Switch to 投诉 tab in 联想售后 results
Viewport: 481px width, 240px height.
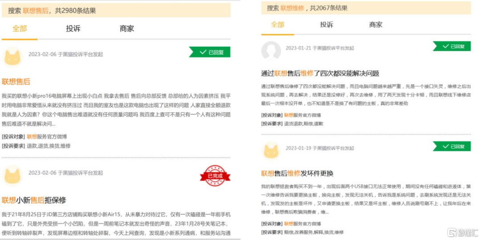click(73, 28)
